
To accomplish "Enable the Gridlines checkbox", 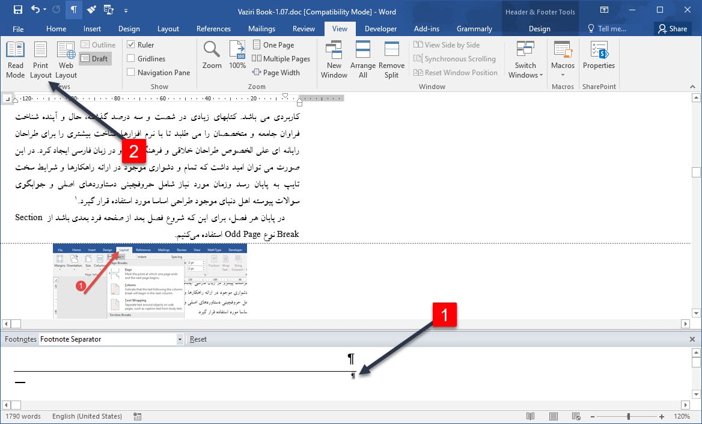I will point(131,58).
